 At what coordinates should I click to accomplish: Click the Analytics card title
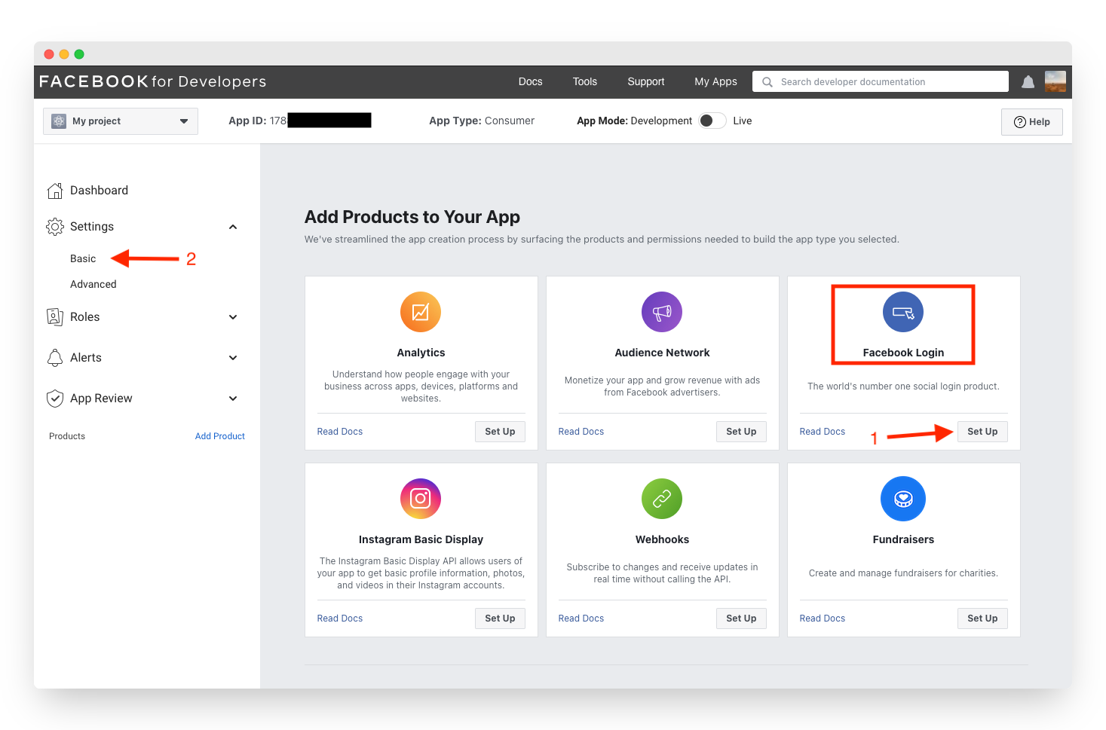(421, 353)
